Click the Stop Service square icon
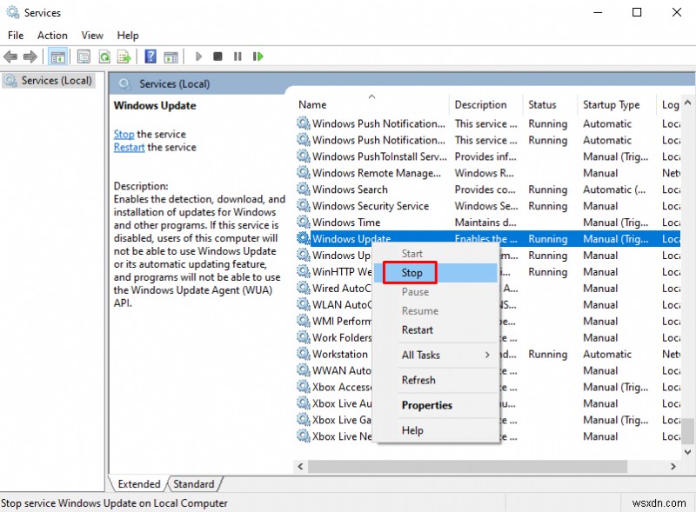This screenshot has width=696, height=512. (x=217, y=57)
